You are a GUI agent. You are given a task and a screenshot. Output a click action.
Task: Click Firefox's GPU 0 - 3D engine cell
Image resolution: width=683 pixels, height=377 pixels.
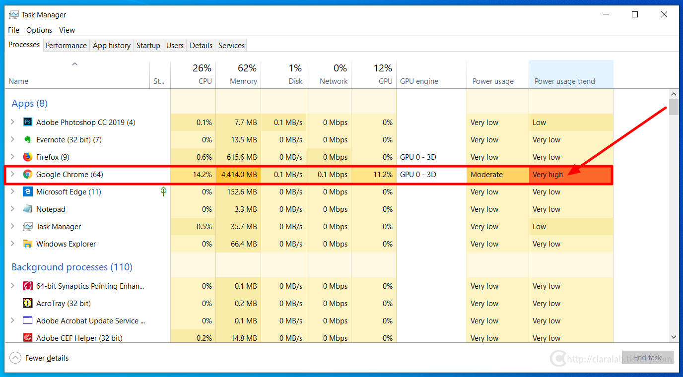coord(431,157)
